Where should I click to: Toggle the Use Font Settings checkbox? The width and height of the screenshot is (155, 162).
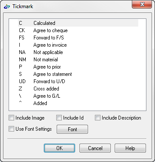tap(11, 129)
